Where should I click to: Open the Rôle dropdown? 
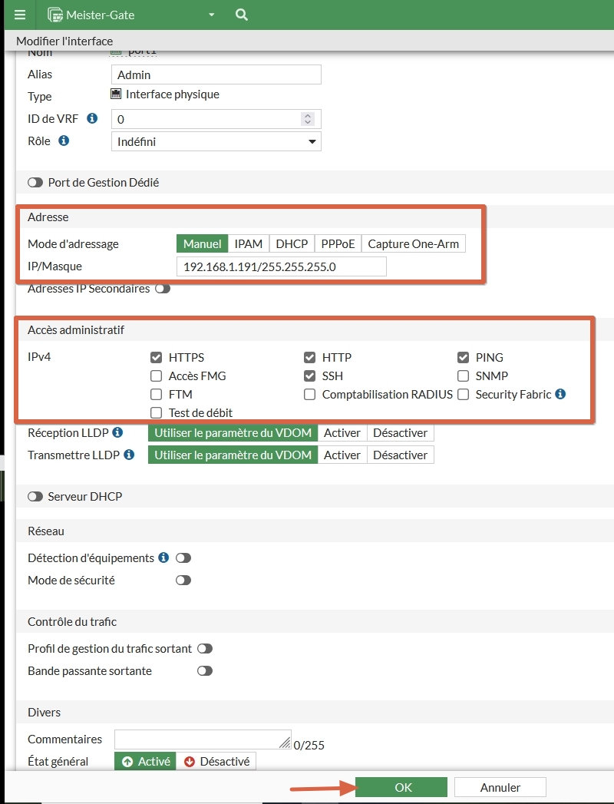216,141
